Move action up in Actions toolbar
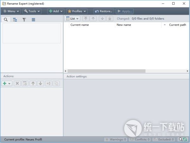The width and height of the screenshot is (190, 143). point(33,84)
